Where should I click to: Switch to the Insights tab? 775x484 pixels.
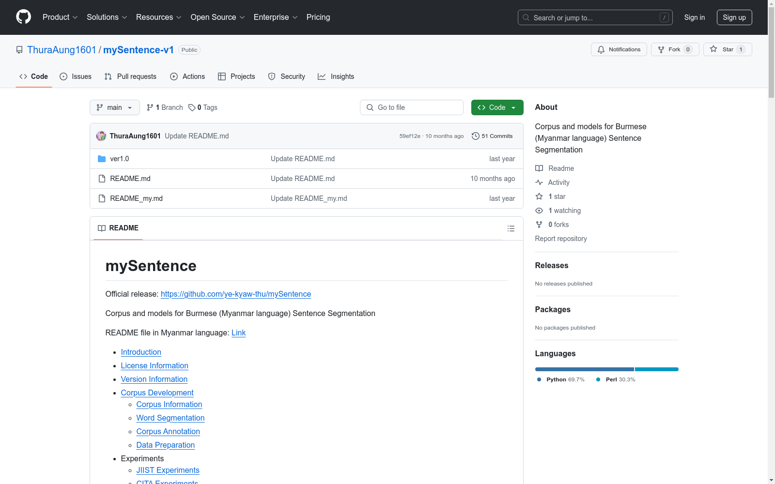(x=336, y=76)
